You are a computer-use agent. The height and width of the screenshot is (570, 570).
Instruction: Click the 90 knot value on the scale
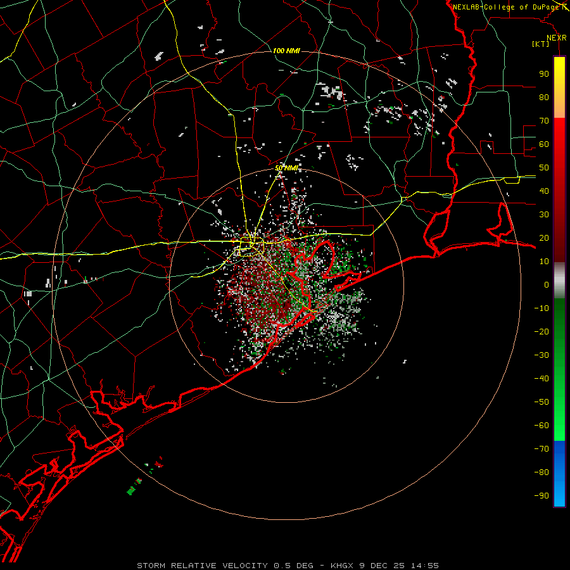point(544,74)
